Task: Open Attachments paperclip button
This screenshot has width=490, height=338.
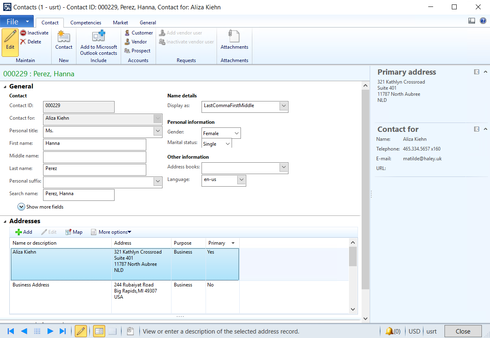Action: [234, 40]
